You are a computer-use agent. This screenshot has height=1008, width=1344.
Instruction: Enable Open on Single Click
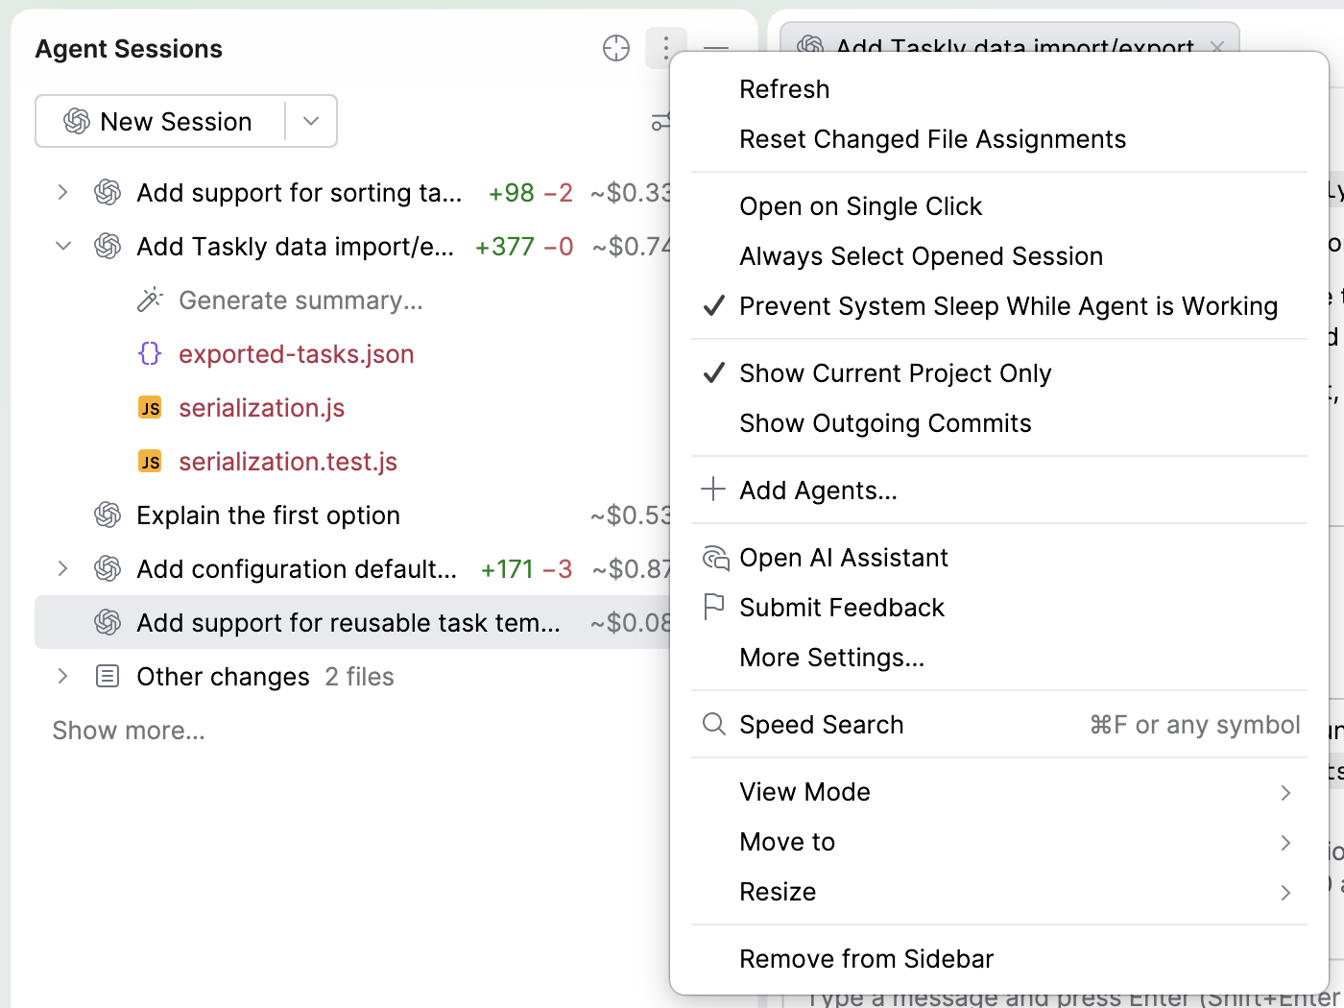999,206
